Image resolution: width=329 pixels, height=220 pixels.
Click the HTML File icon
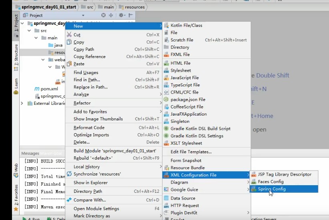pos(166,63)
